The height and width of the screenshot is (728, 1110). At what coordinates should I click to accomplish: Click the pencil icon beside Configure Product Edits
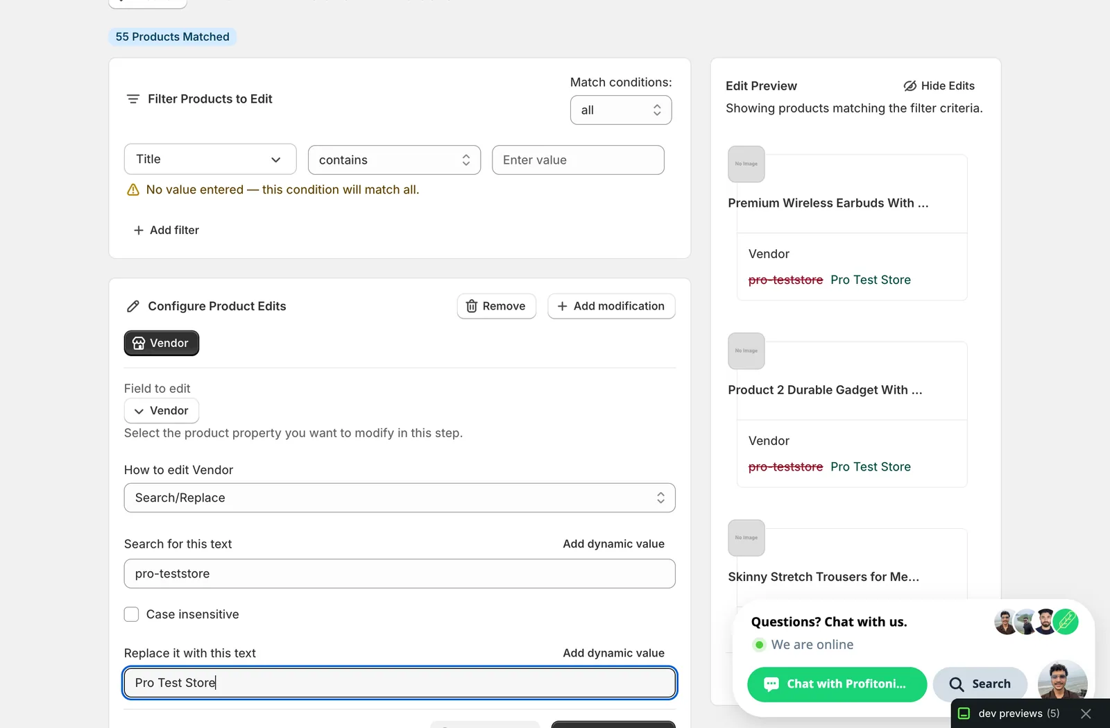tap(133, 306)
